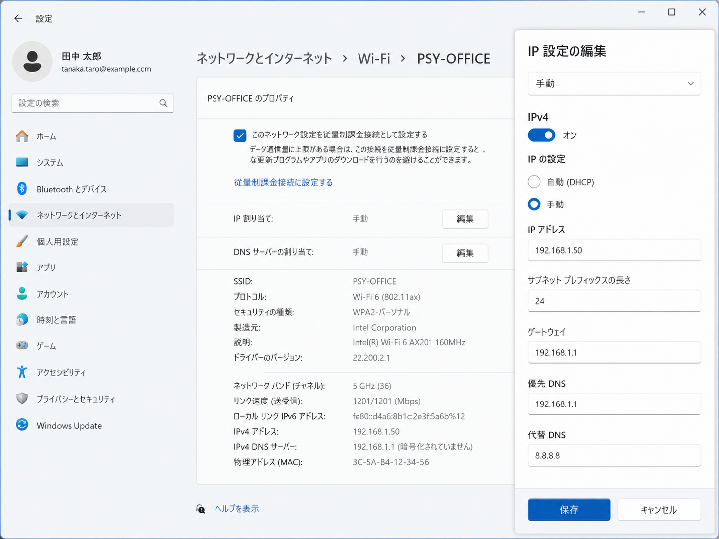The width and height of the screenshot is (719, 539).
Task: Click the 個人用設定 paintbrush icon
Action: pos(22,241)
